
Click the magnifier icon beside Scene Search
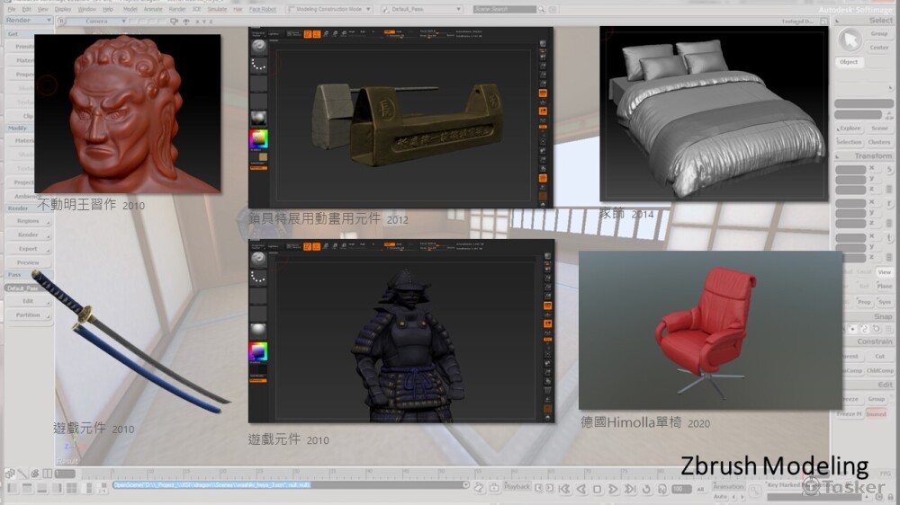coord(544,9)
